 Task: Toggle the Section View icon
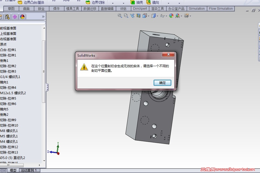[x=138, y=16]
